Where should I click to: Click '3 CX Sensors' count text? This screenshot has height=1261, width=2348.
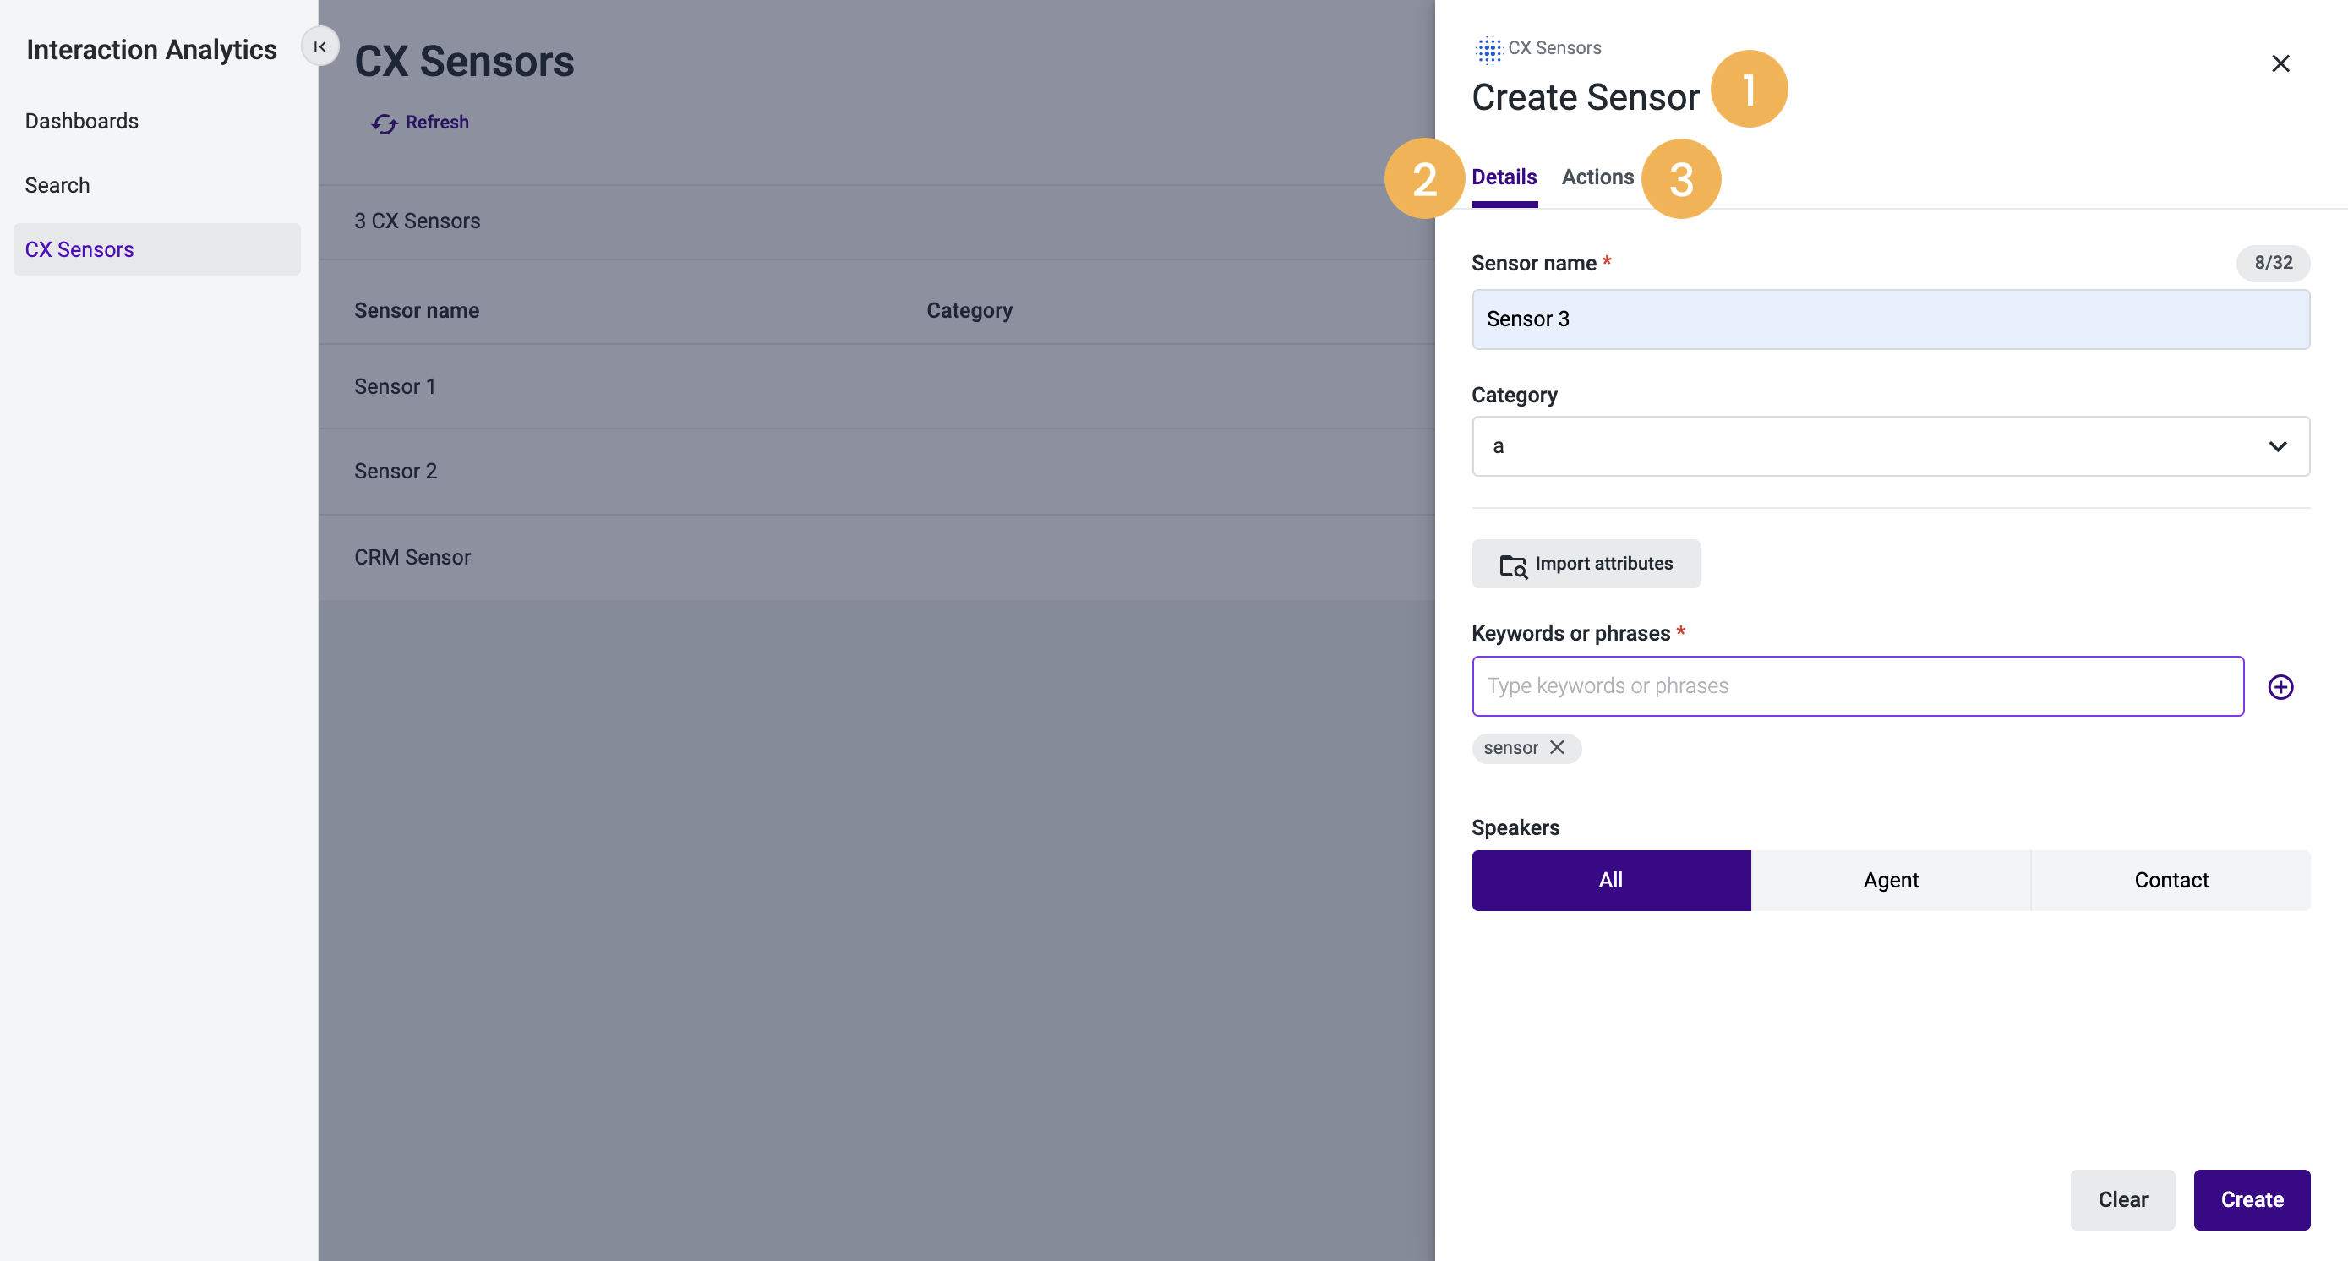(418, 221)
